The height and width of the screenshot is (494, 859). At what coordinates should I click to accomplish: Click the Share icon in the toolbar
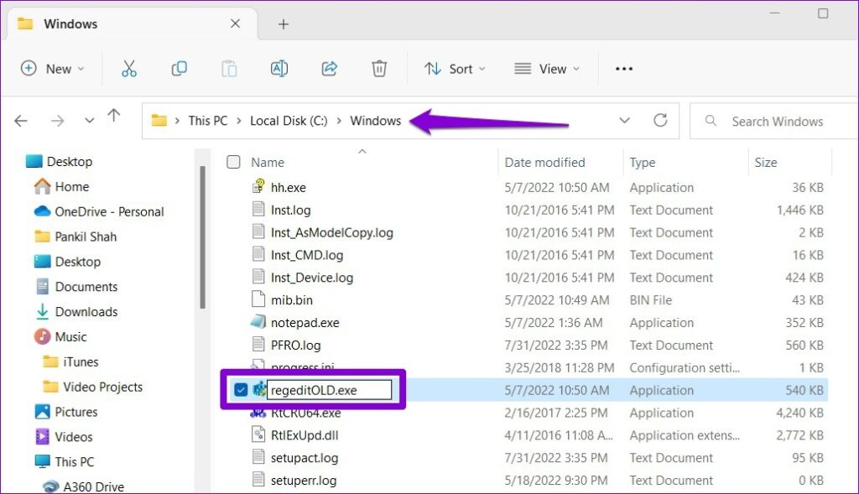[330, 69]
